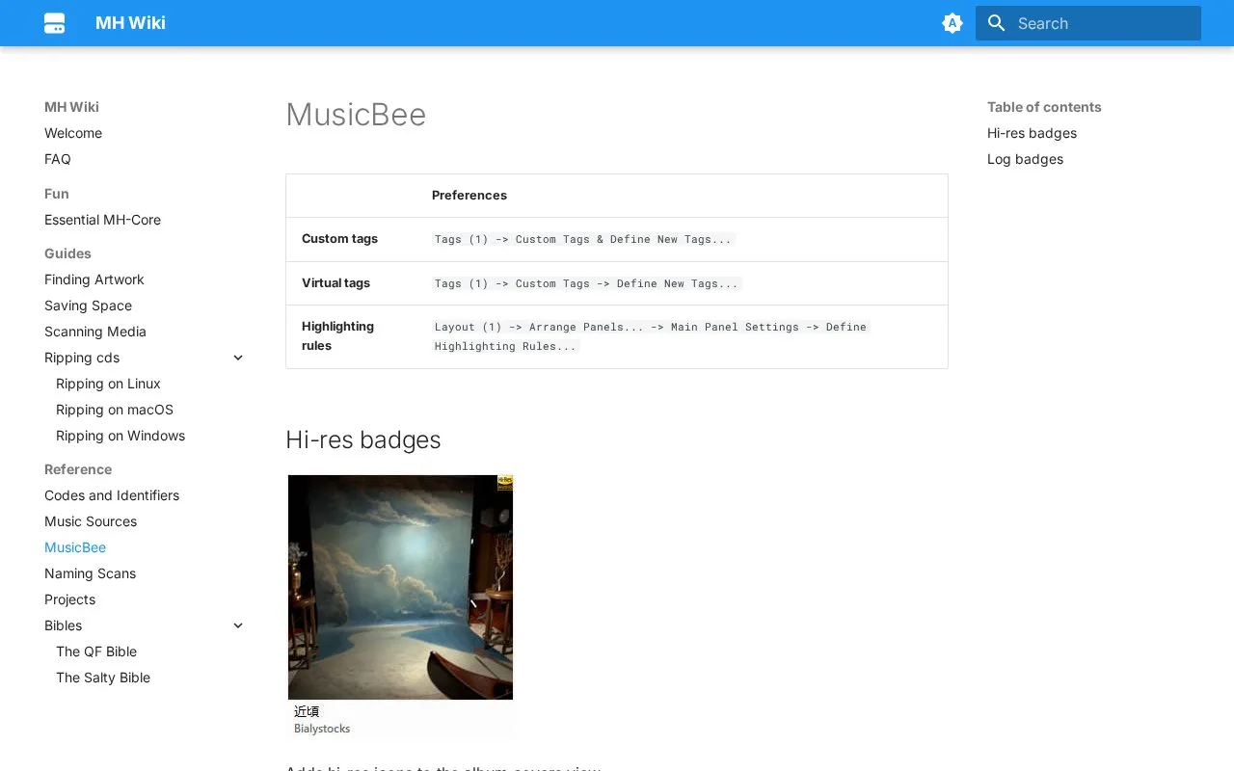Jump to Hi-res badges in contents
This screenshot has height=771, width=1234.
pos(1032,133)
